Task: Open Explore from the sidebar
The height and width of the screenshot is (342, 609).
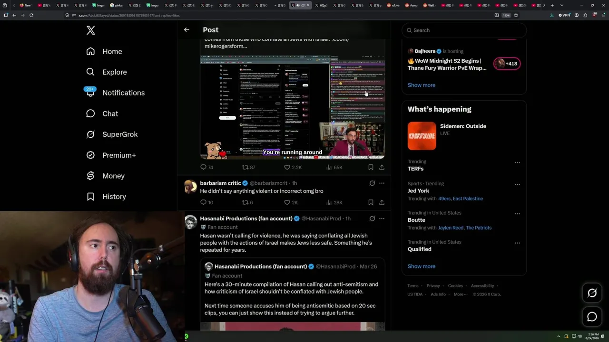Action: 107,72
